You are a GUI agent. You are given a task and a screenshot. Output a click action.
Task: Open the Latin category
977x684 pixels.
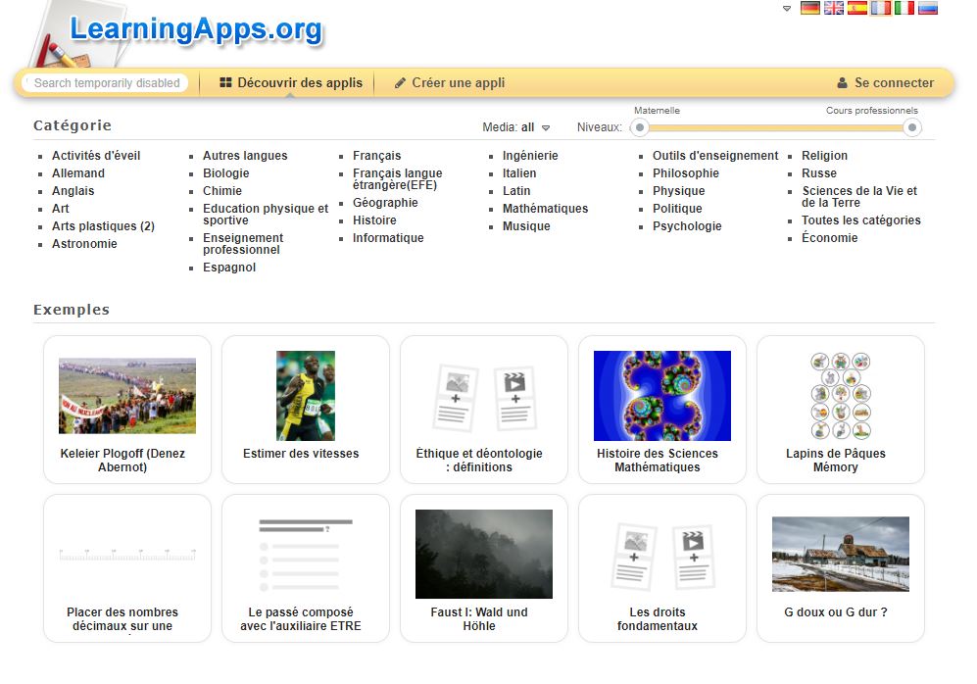point(516,191)
